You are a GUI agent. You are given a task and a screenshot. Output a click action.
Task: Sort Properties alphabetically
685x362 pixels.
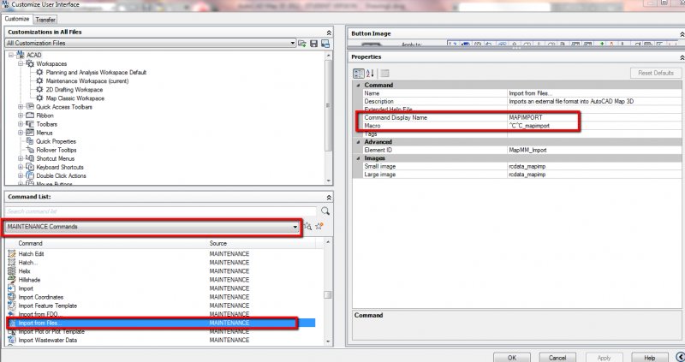[x=370, y=73]
